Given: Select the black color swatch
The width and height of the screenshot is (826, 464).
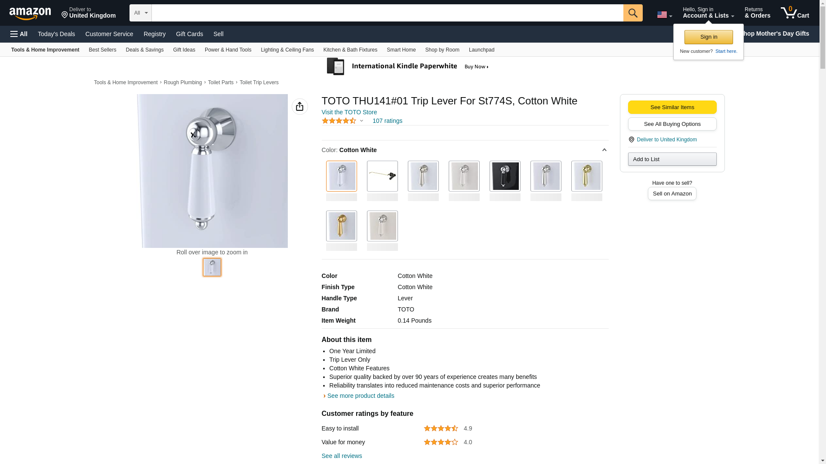Looking at the screenshot, I should coord(505,176).
